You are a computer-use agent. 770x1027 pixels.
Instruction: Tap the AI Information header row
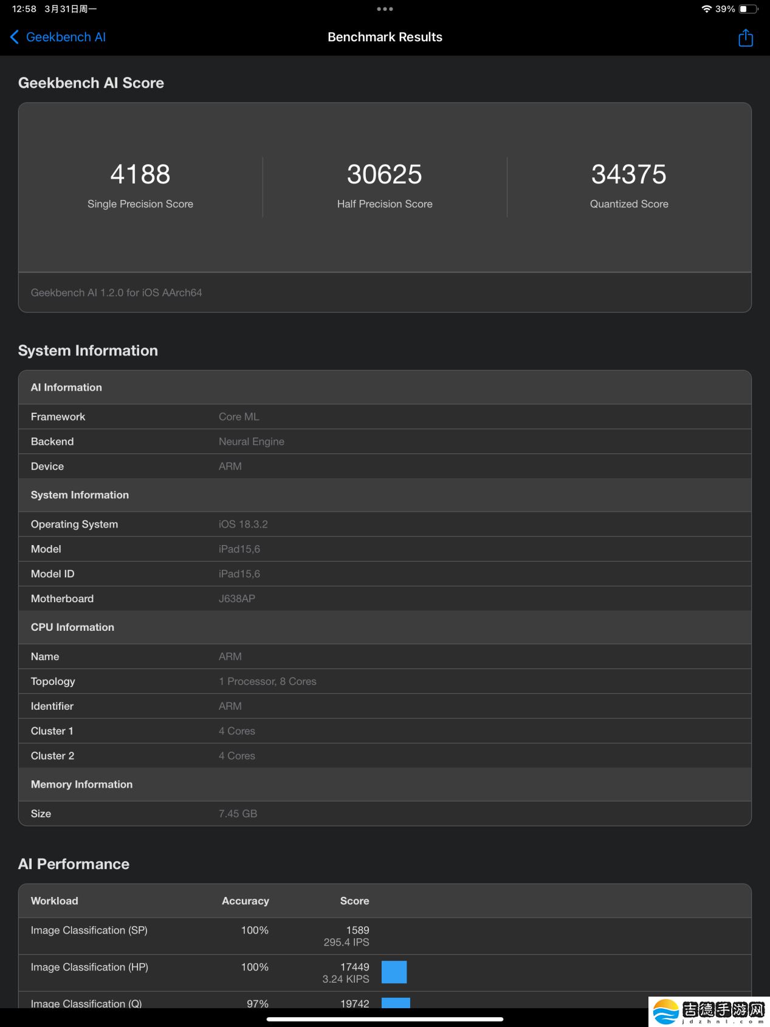(385, 388)
